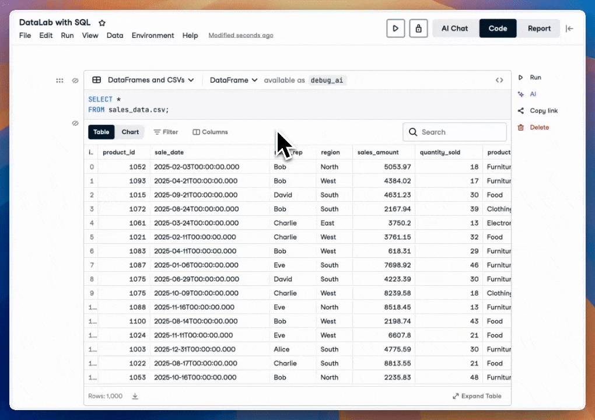This screenshot has width=595, height=420.
Task: Click the Copy link share icon
Action: [x=520, y=111]
